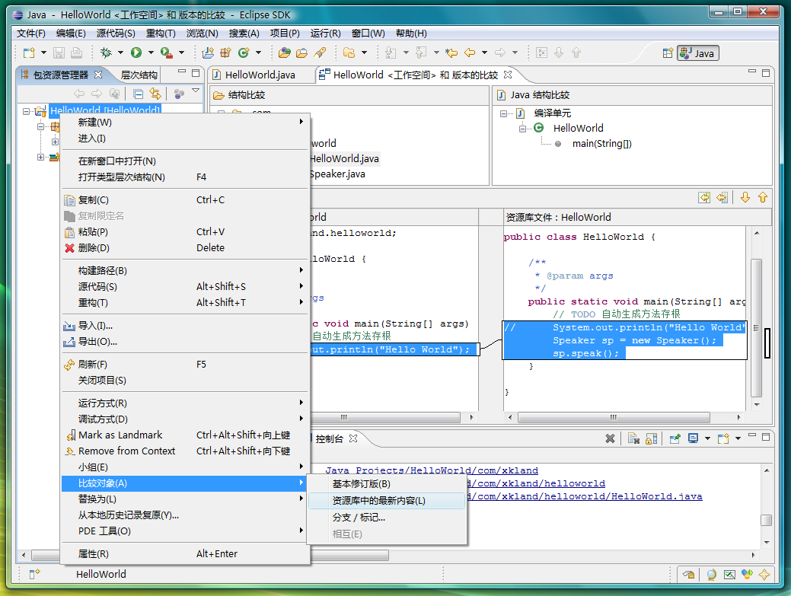Toggle Pin Console icon
The width and height of the screenshot is (791, 596).
(675, 438)
